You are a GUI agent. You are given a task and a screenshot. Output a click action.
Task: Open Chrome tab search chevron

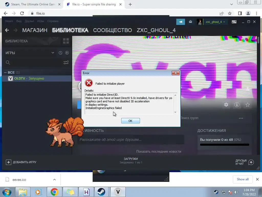(231, 4)
